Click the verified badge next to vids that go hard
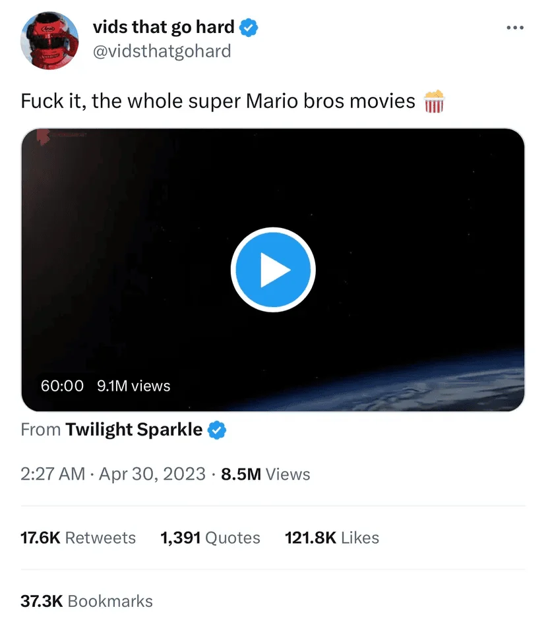The image size is (546, 628). coord(249,27)
